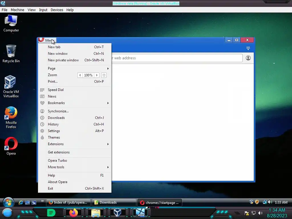Open a New private window

point(75,60)
